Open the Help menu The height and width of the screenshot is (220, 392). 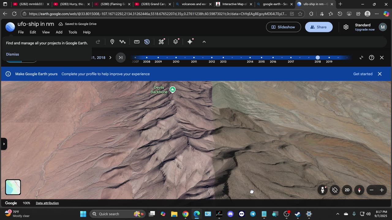pyautogui.click(x=87, y=32)
